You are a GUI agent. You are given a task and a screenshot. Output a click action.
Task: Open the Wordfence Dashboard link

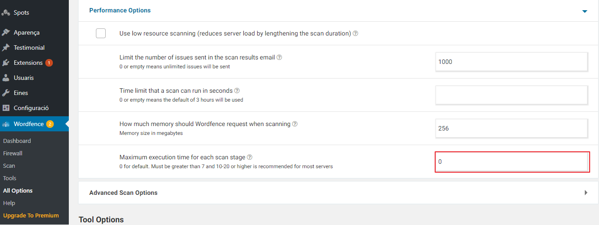tap(17, 141)
